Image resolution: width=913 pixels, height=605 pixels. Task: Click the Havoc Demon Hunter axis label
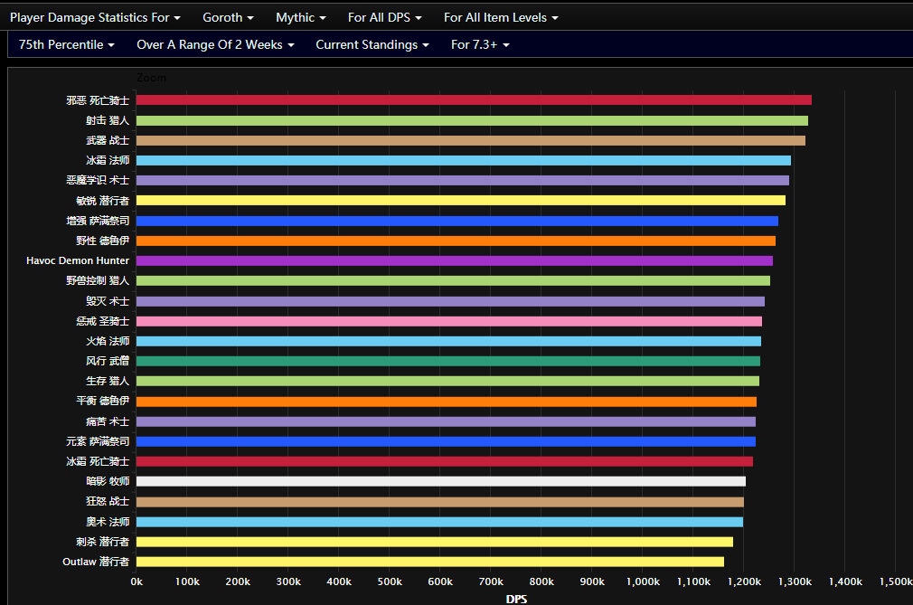coord(78,260)
